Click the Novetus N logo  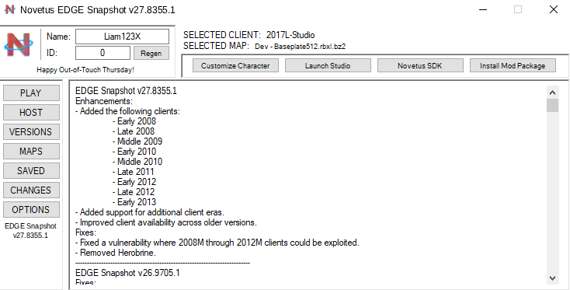[x=19, y=45]
